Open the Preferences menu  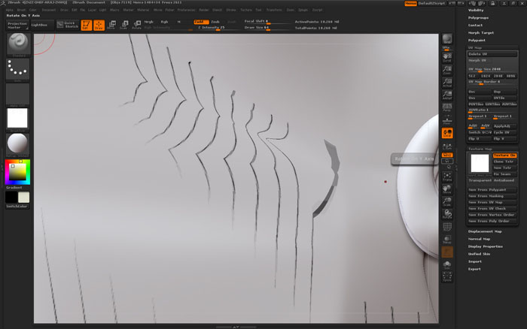[186, 10]
